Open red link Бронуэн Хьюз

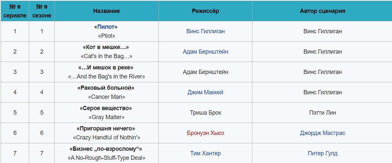pos(206,133)
